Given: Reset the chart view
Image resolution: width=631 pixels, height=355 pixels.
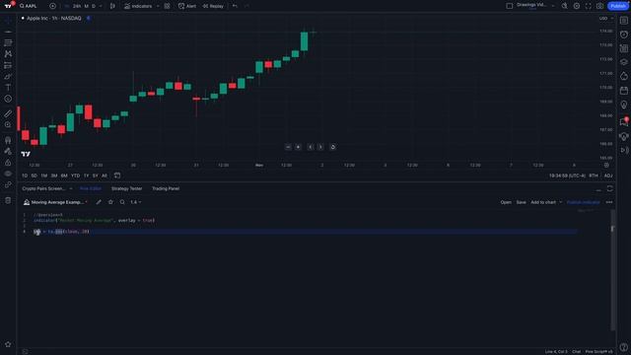Looking at the screenshot, I should [333, 147].
